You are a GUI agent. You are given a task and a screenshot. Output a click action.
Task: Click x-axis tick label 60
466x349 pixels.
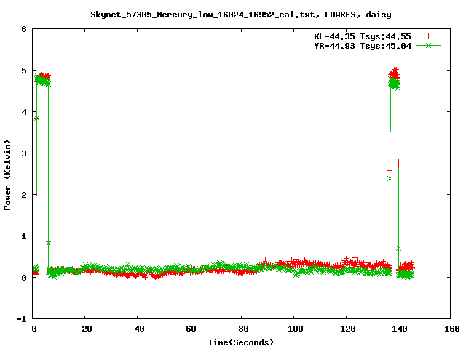(x=191, y=329)
